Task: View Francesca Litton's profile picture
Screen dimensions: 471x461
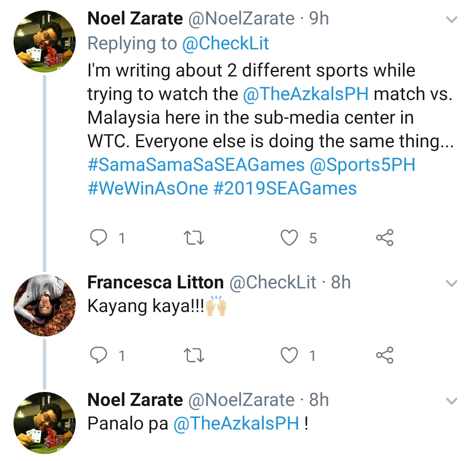Action: (45, 305)
